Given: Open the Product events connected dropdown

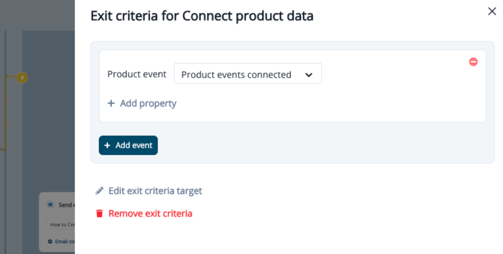Looking at the screenshot, I should click(247, 74).
